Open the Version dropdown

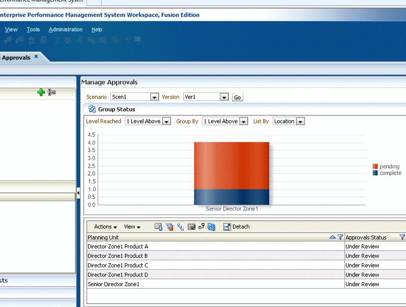[224, 97]
